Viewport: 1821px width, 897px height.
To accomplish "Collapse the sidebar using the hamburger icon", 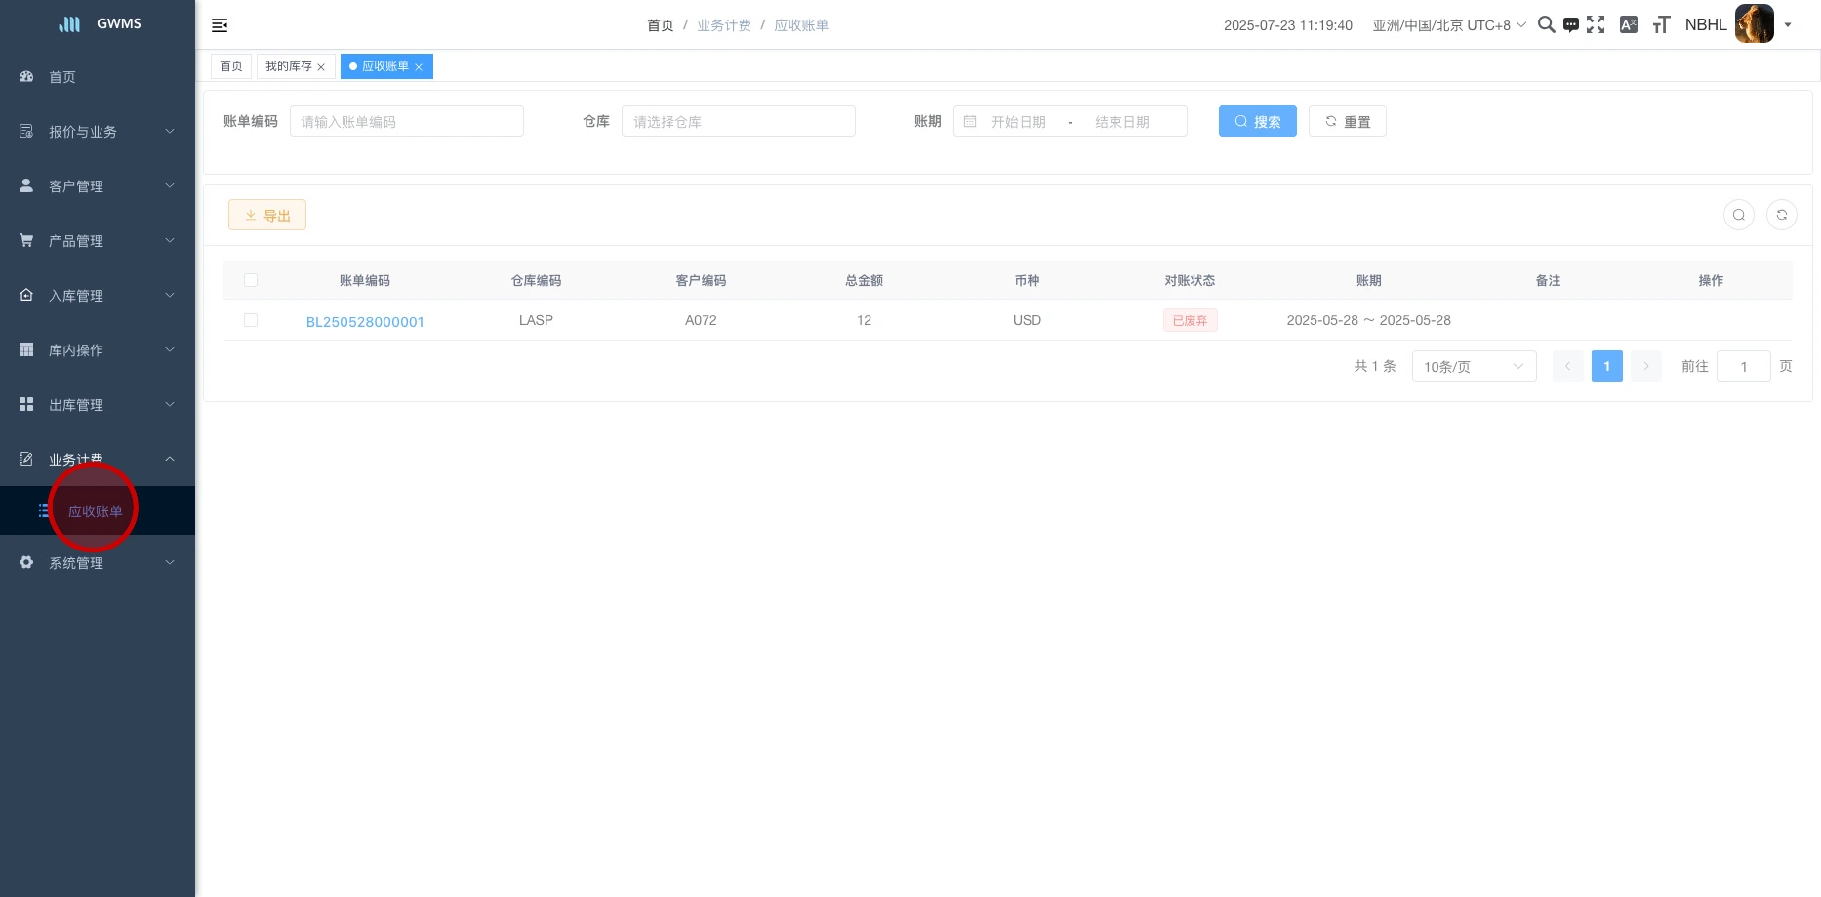I will pos(220,25).
